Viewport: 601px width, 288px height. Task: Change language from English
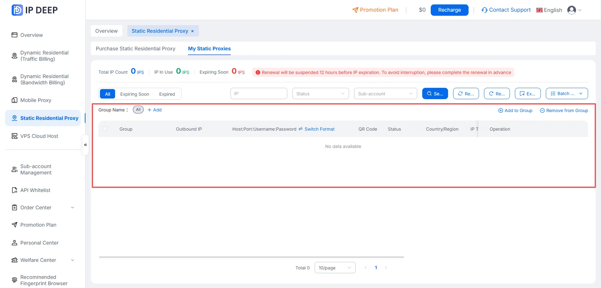[549, 10]
